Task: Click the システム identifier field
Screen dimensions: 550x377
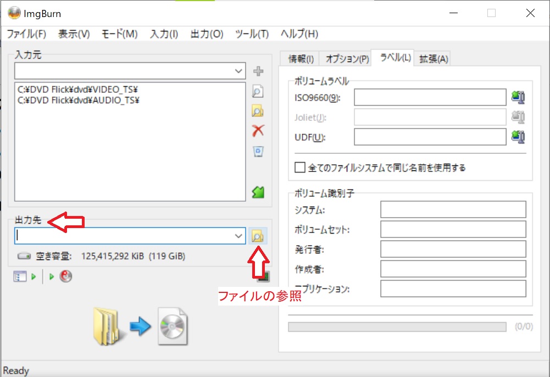Action: click(x=453, y=209)
